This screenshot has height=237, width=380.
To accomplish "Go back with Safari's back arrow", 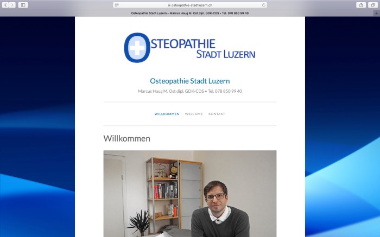I will coord(5,5).
